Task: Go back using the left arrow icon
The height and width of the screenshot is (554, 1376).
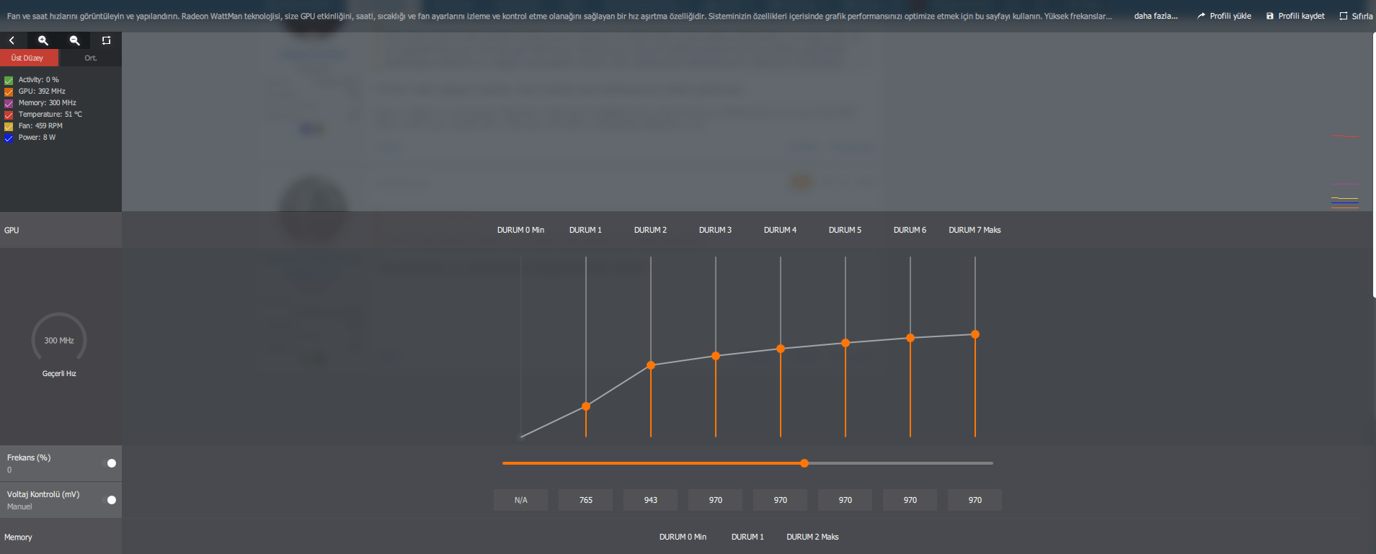Action: tap(12, 40)
